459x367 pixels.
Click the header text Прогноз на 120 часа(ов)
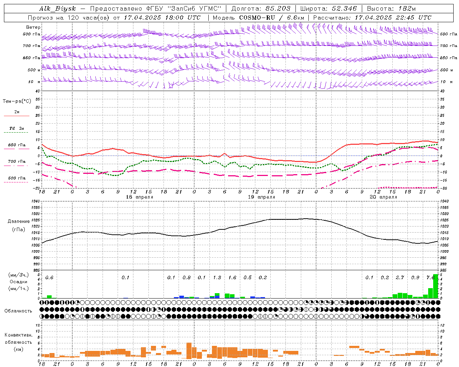[x=69, y=18]
